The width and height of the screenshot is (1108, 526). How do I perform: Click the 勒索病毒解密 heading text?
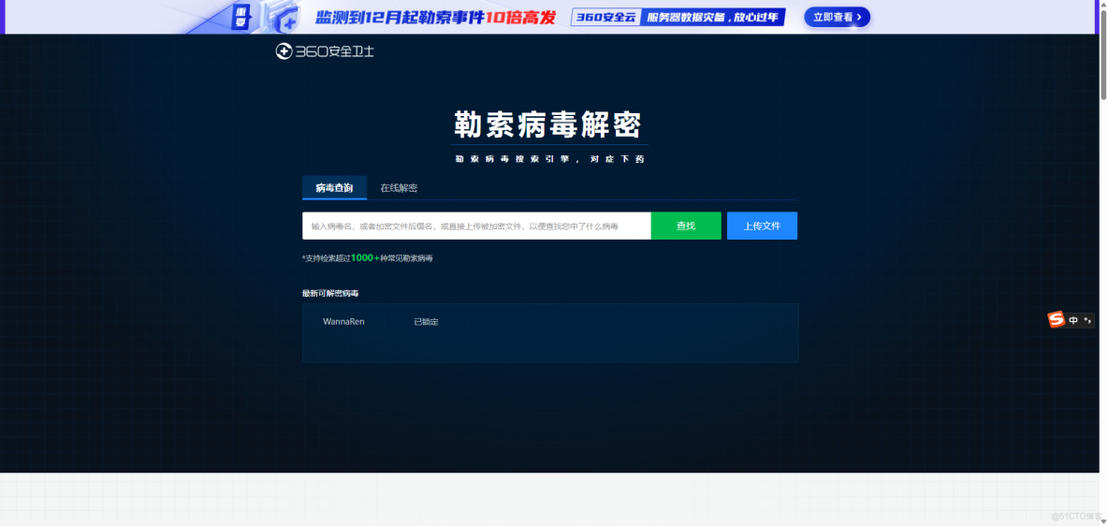547,125
